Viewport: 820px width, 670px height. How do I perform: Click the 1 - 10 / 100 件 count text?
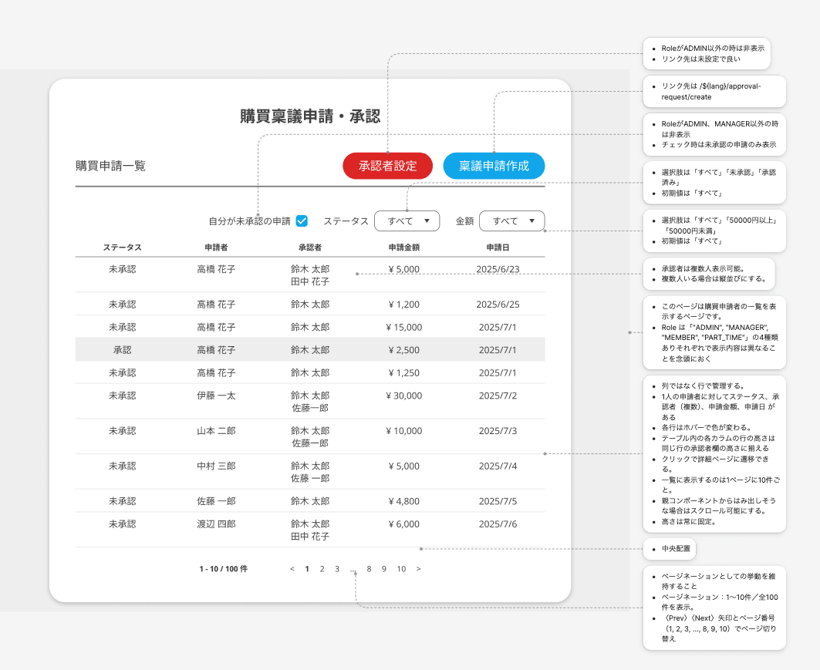223,568
